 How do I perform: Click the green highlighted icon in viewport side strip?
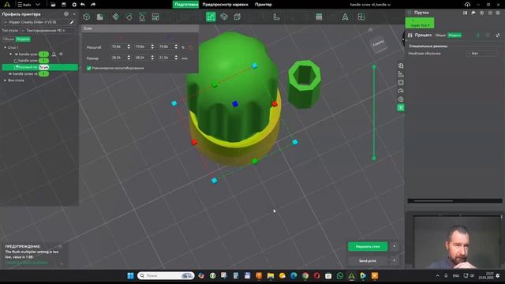point(401,107)
